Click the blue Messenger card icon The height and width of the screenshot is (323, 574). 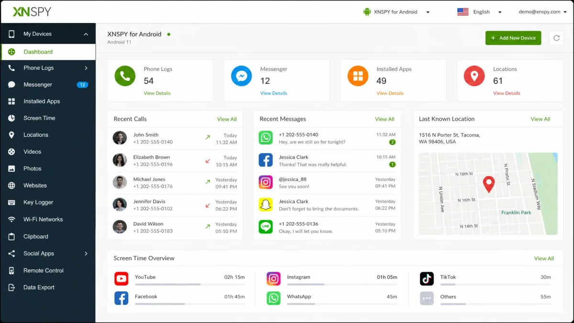tap(242, 76)
